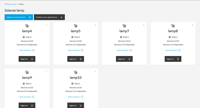The width and height of the screenshot is (200, 108).
Task: Go to Software center breadcrumb link
Action: tap(11, 4)
